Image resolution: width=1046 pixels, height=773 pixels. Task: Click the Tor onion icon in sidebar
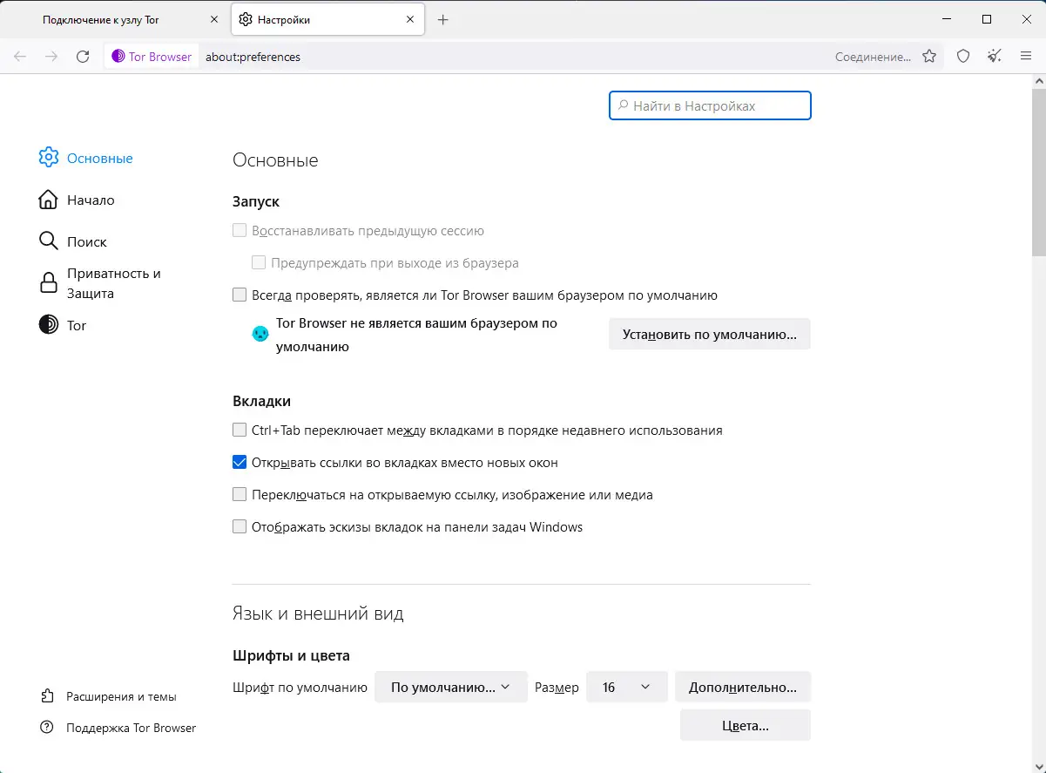49,325
